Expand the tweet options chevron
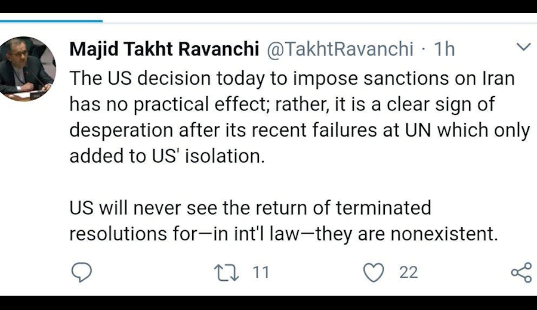537x310 pixels. pos(523,46)
